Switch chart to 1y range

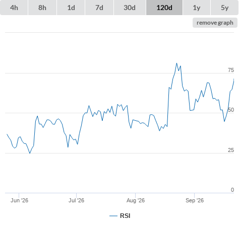tap(197, 8)
